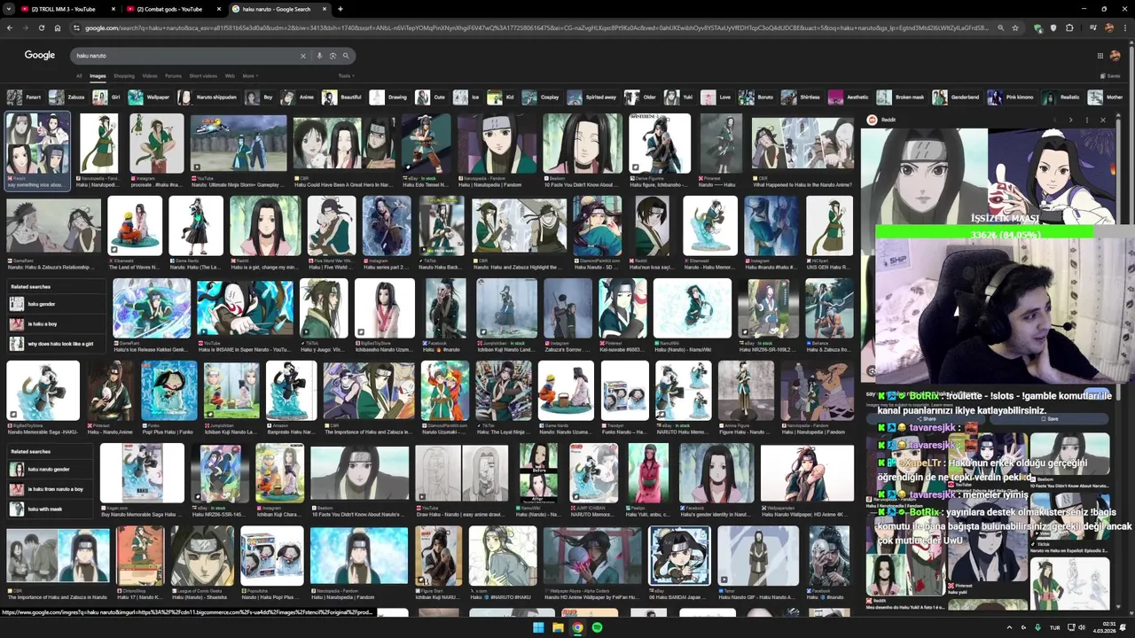The height and width of the screenshot is (638, 1135).
Task: Expand the More search categories dropdown
Action: (x=250, y=75)
